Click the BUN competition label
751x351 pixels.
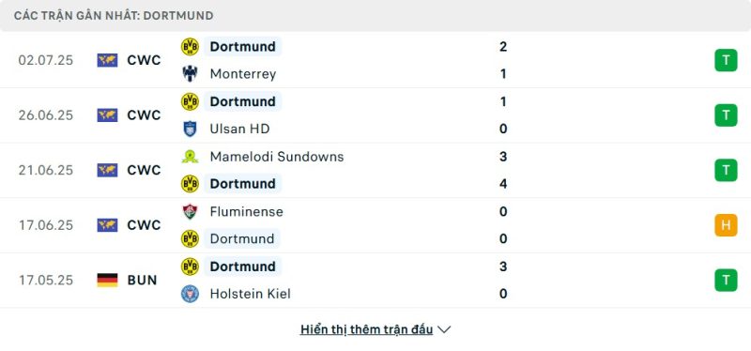coord(143,280)
